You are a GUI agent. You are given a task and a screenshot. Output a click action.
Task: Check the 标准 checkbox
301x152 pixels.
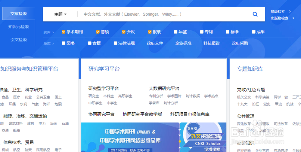point(228,32)
